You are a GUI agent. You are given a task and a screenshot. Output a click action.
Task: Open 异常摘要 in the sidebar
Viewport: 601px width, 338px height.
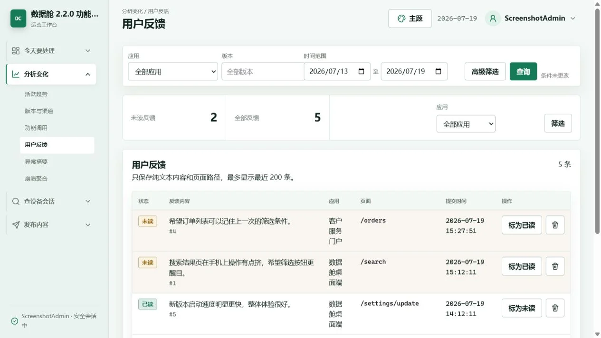[57, 162]
